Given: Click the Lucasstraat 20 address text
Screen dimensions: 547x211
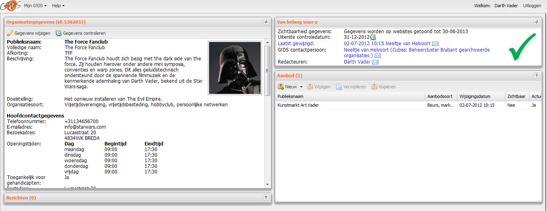Looking at the screenshot, I should (80, 133).
